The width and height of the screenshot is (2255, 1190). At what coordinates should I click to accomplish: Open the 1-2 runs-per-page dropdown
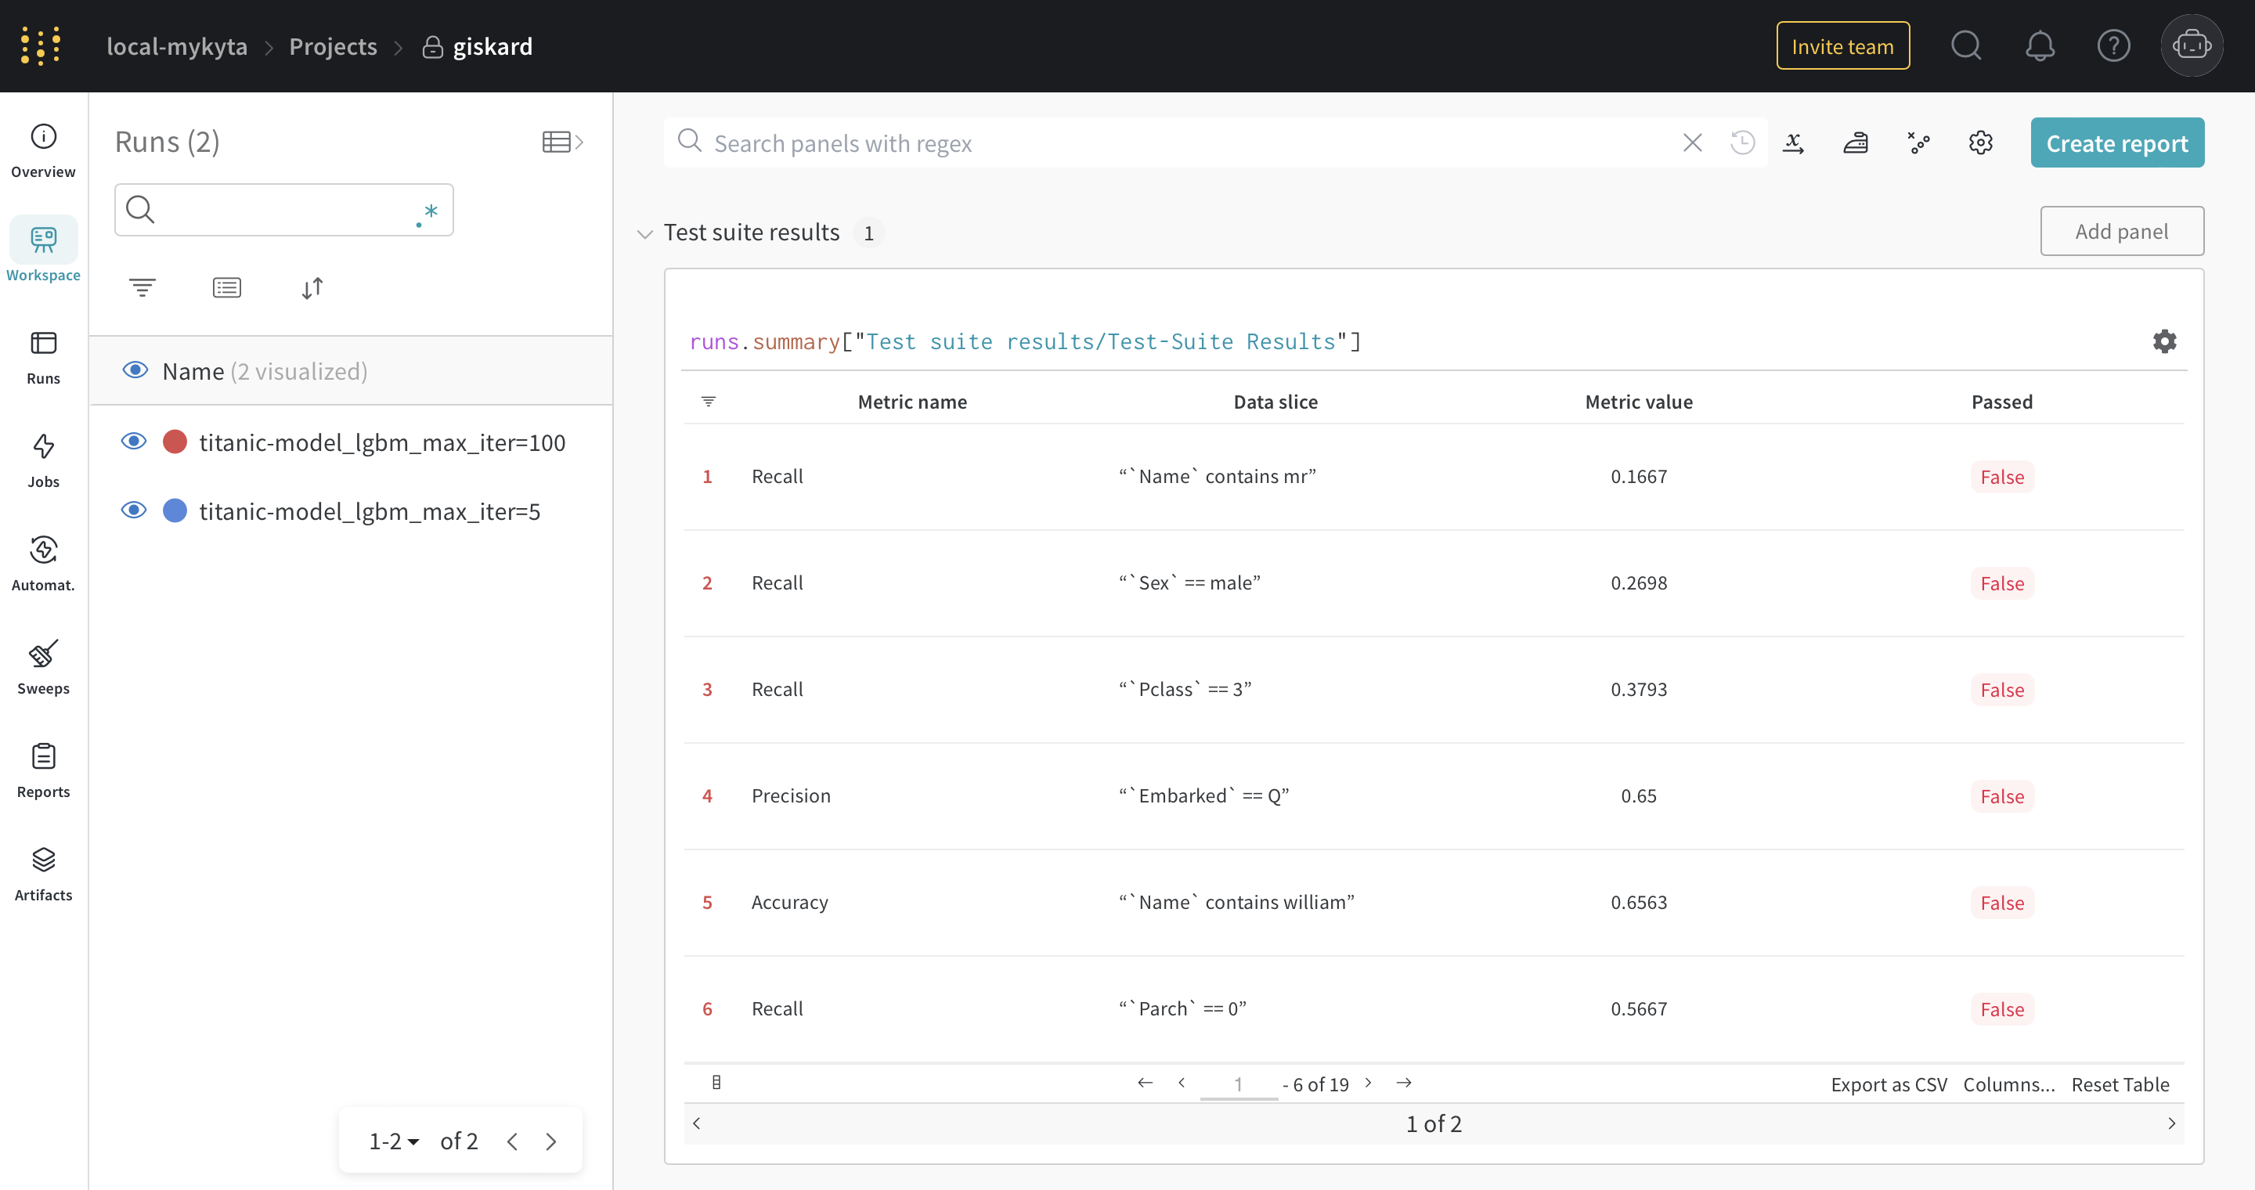[x=394, y=1141]
